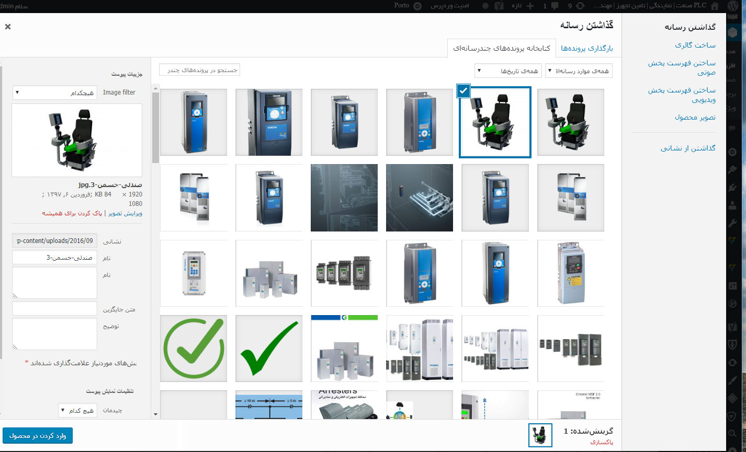The height and width of the screenshot is (452, 746).
Task: Select the Arresters thumbnail
Action: point(344,404)
